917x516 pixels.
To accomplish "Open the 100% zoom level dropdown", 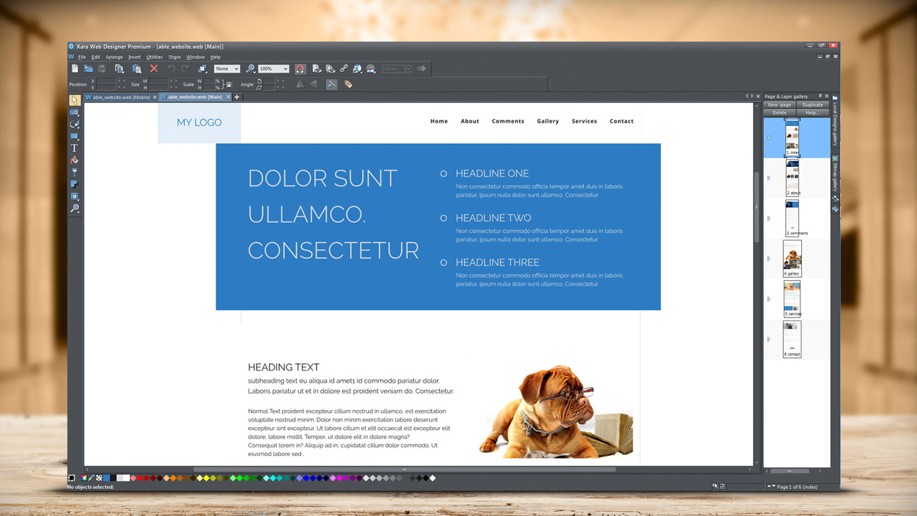I will click(x=274, y=69).
